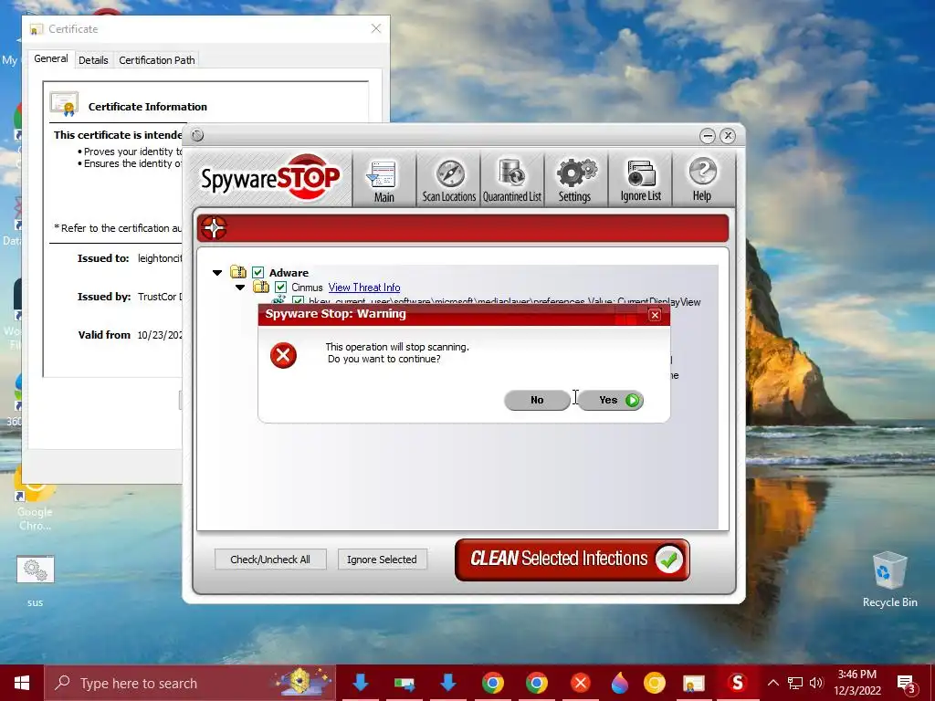Click Check/Uncheck All button
Viewport: 935px width, 701px height.
[x=270, y=560]
